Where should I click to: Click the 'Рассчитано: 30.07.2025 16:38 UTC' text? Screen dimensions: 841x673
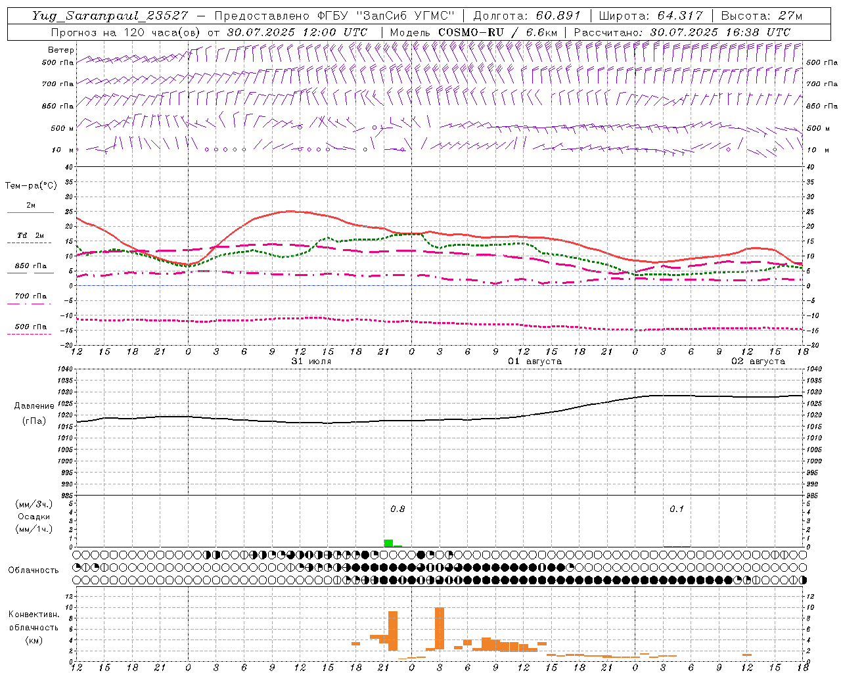682,32
